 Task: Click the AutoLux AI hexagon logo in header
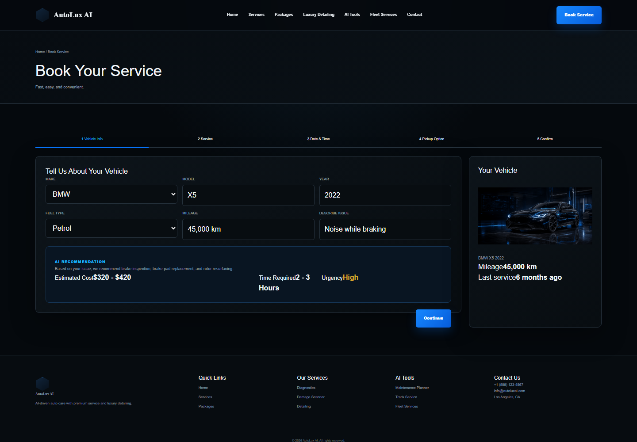[42, 15]
